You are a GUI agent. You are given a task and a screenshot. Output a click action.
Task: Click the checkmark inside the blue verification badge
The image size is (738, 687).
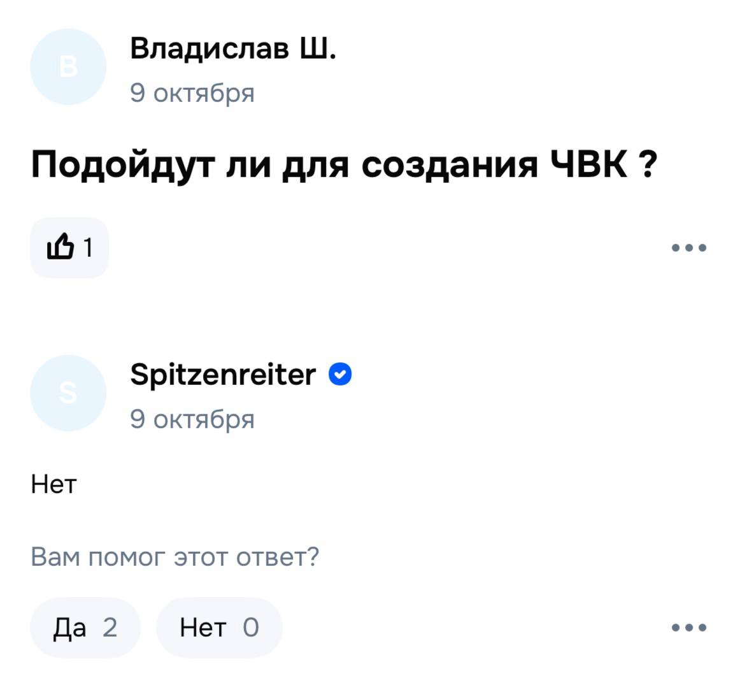[339, 375]
